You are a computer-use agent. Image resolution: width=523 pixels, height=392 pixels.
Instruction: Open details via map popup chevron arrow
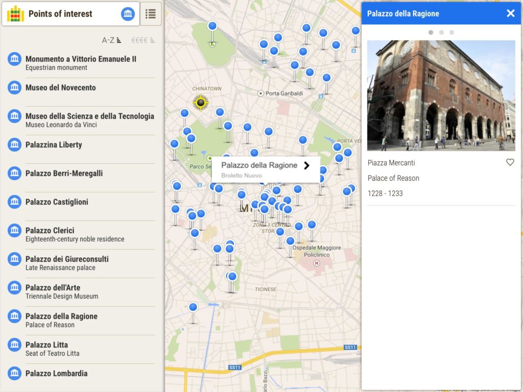(x=306, y=165)
